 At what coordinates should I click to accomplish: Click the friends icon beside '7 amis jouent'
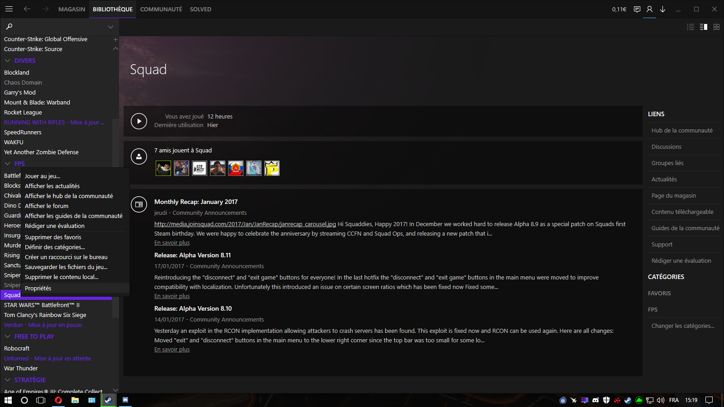click(139, 156)
